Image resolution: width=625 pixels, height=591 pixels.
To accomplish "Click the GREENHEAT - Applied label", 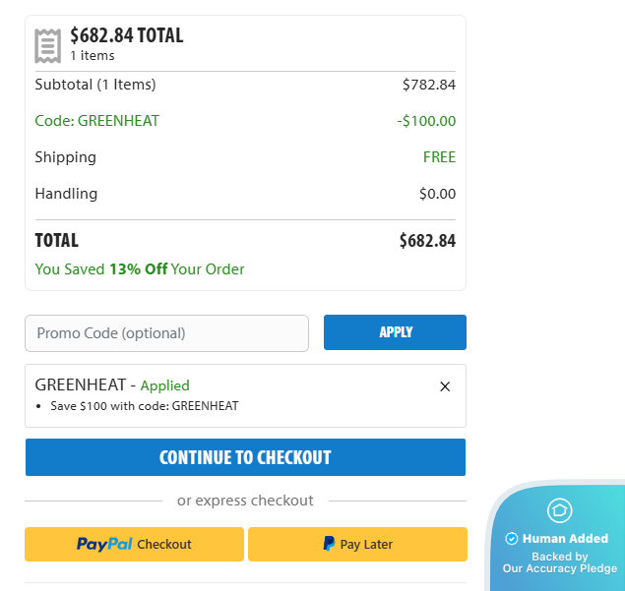I will (x=112, y=385).
